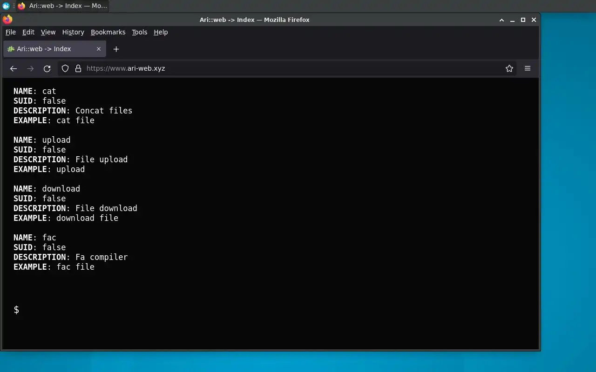Close the Firefox window
The height and width of the screenshot is (372, 596).
534,20
